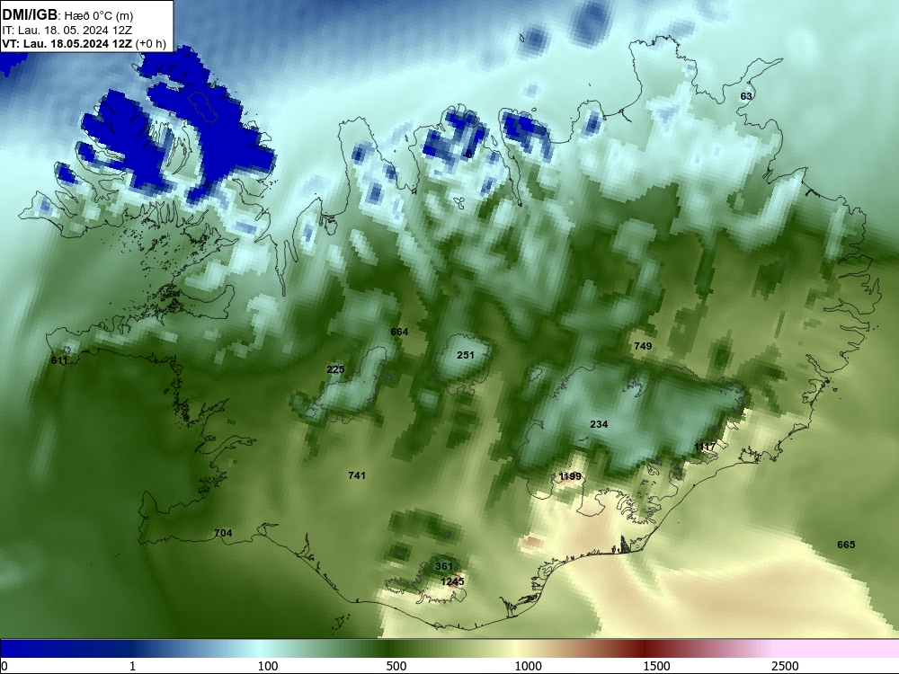Click the 0 tick on the color scale
899x674 pixels.
point(4,666)
